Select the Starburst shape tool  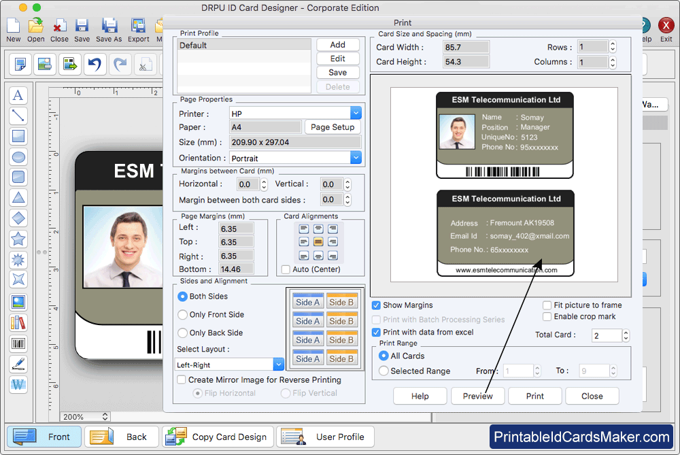tap(18, 259)
